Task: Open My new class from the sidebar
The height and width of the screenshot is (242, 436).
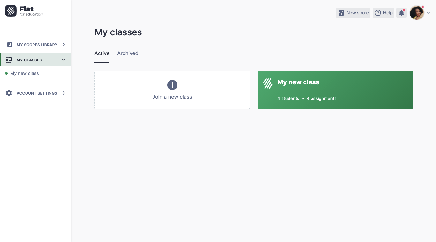Action: click(x=24, y=73)
